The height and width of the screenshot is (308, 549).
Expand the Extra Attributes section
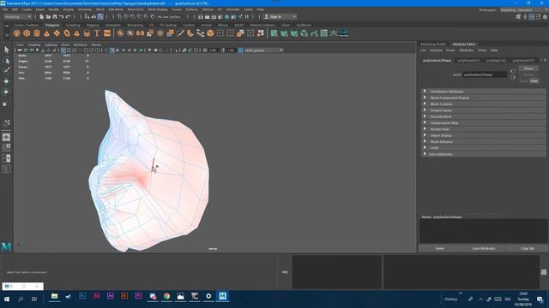pos(484,154)
